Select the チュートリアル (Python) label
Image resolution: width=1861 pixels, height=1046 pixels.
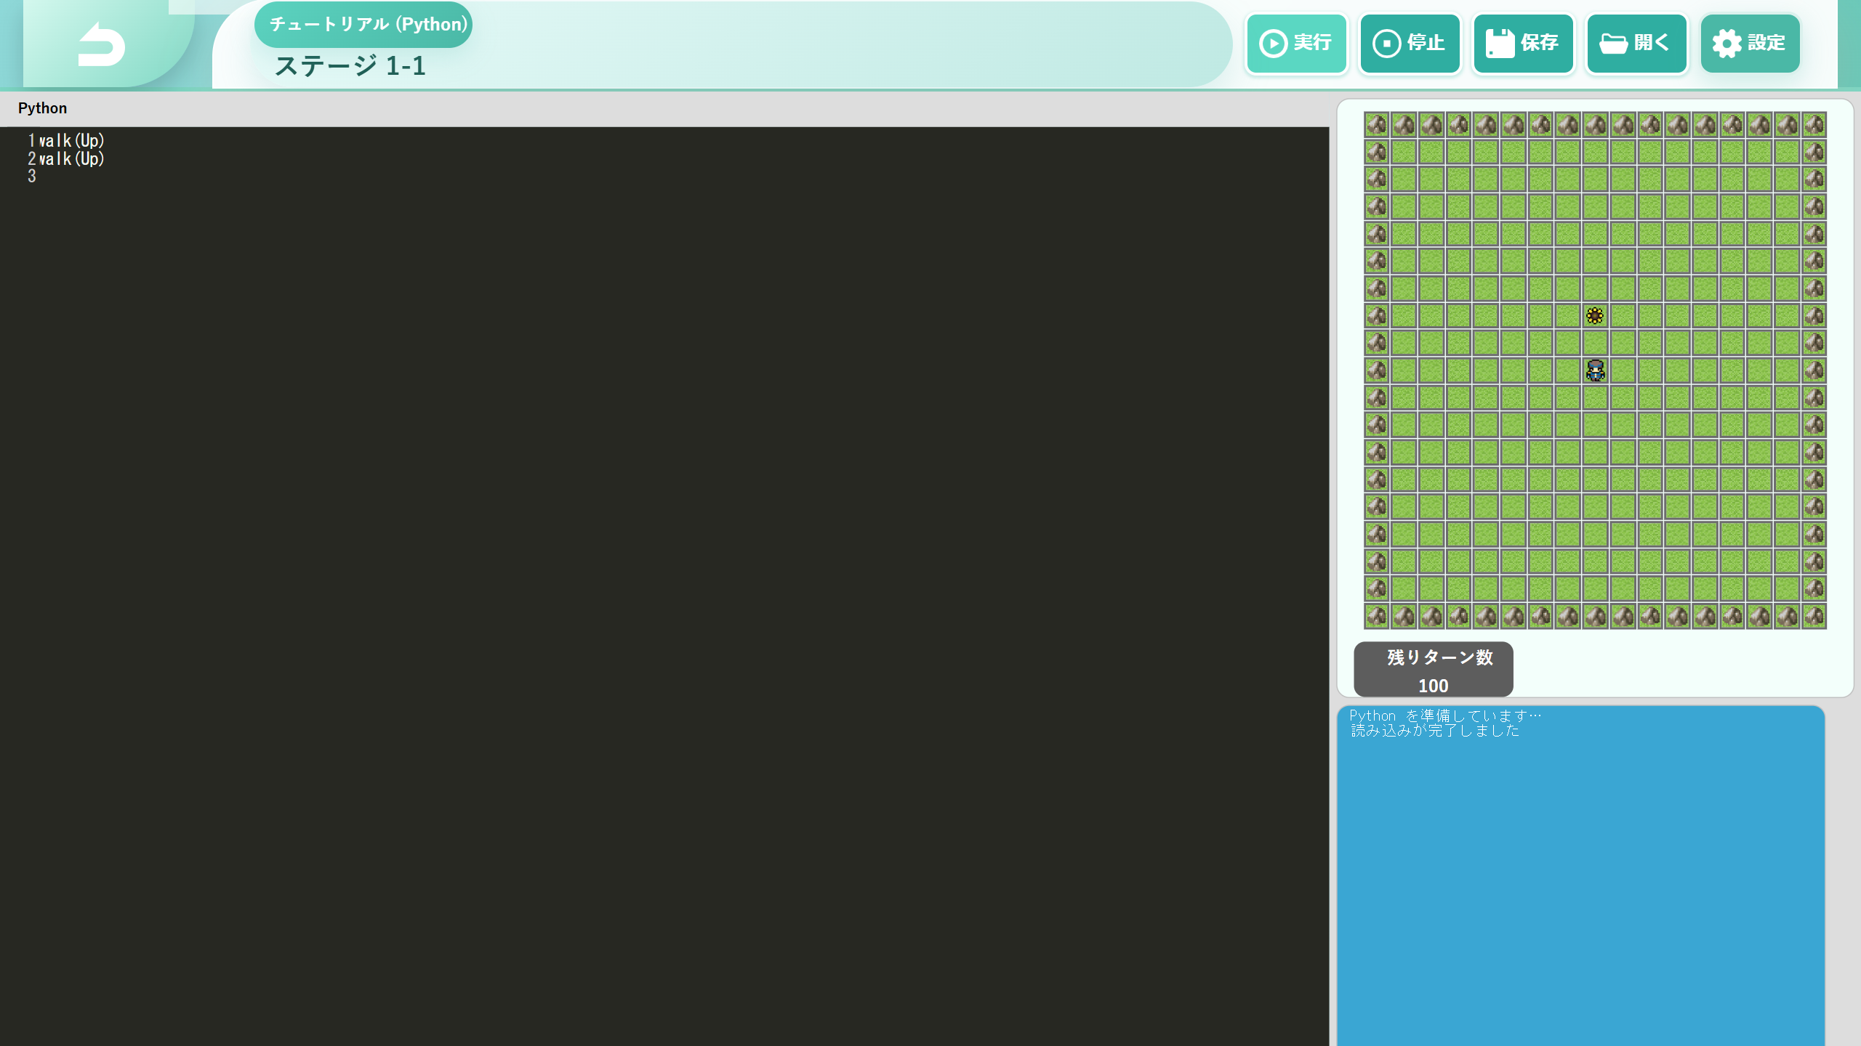click(363, 25)
